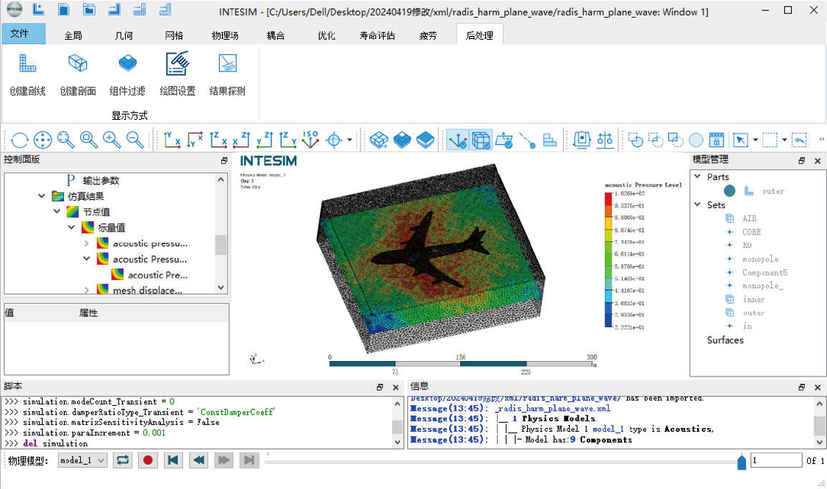Collapse the 仿真结果 tree node

pos(42,196)
